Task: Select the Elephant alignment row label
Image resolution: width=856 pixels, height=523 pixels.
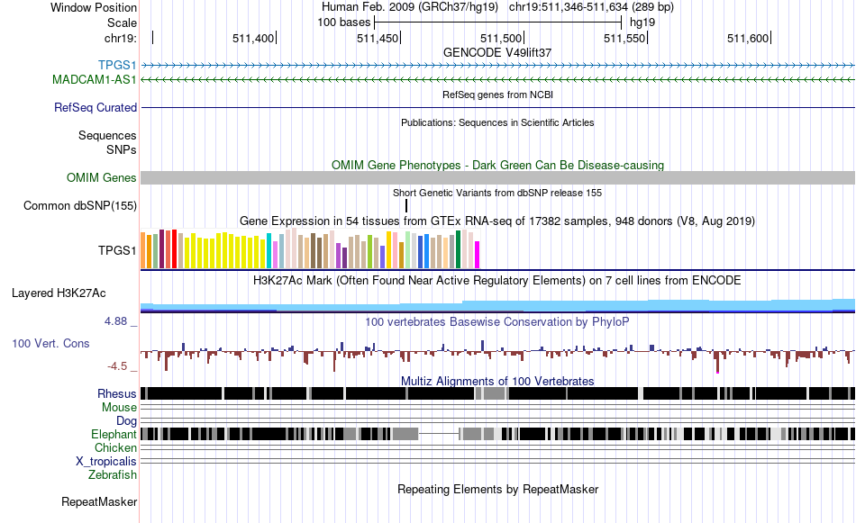Action: pyautogui.click(x=114, y=434)
